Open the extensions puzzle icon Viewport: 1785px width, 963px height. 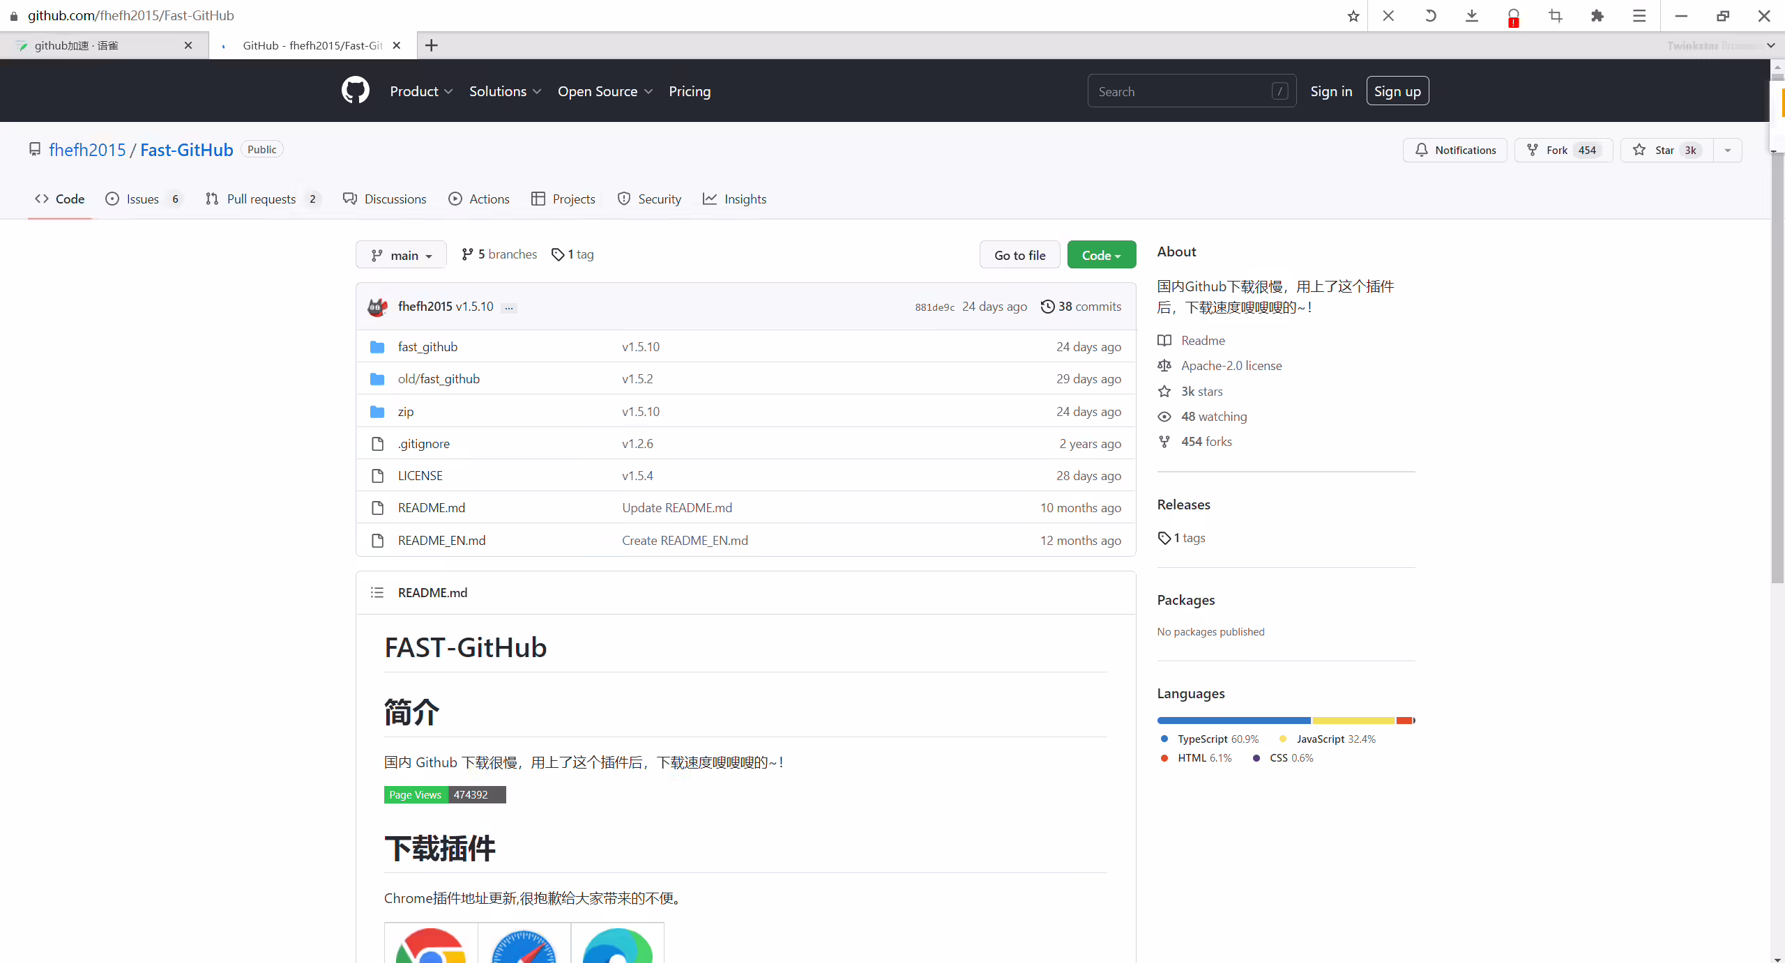click(x=1597, y=15)
